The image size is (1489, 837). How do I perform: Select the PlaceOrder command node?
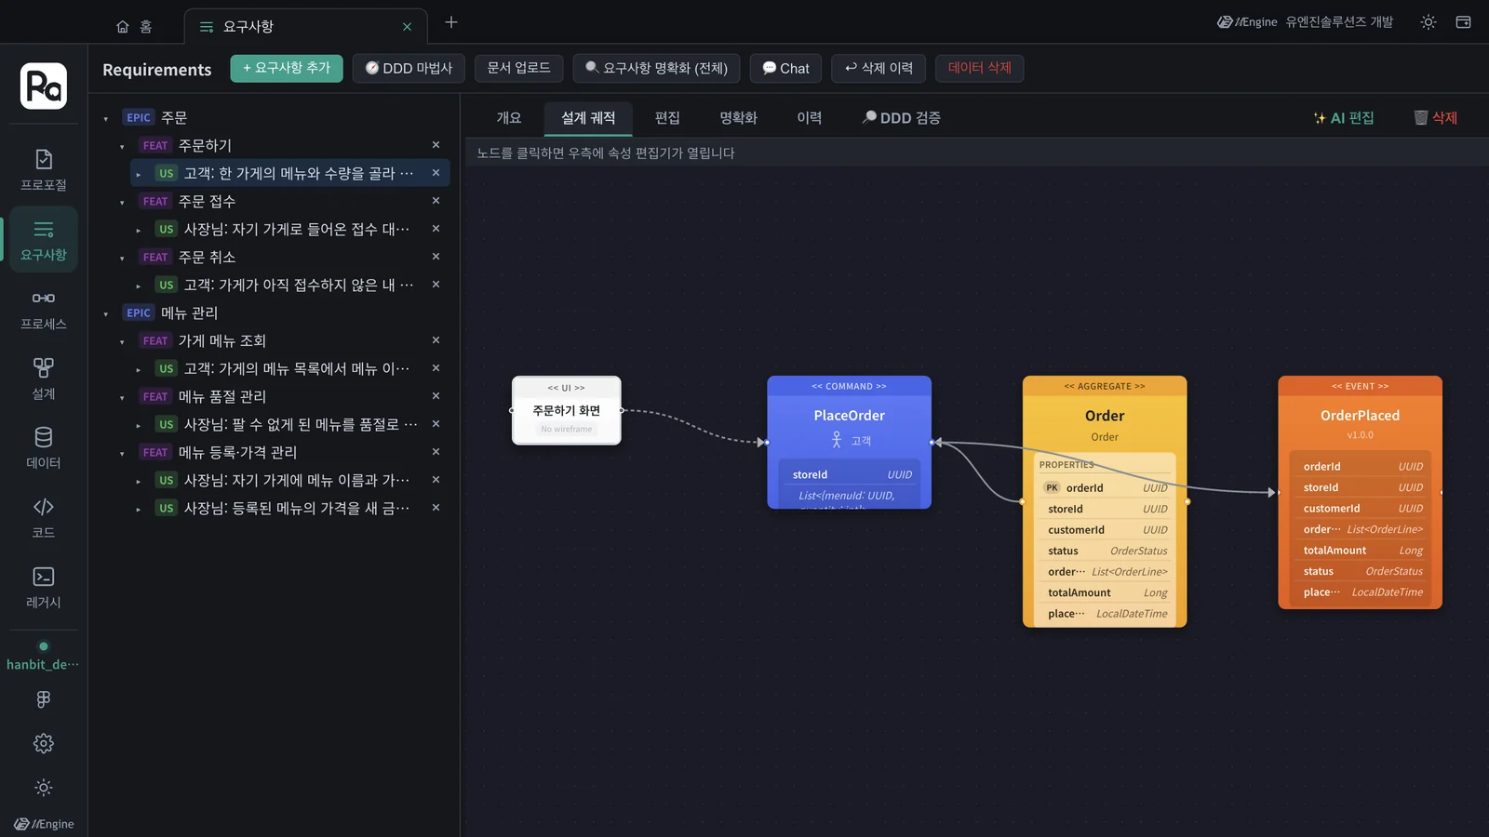click(849, 442)
